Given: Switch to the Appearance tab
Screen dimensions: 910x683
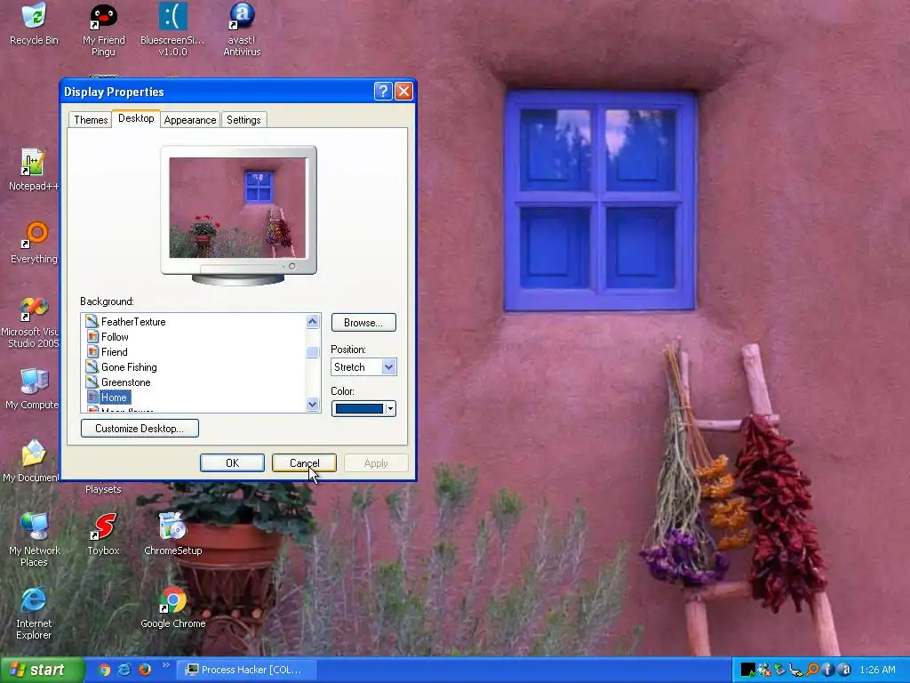Looking at the screenshot, I should pyautogui.click(x=190, y=120).
